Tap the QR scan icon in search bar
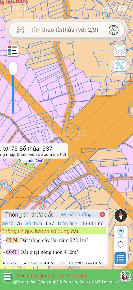 [x=20, y=30]
